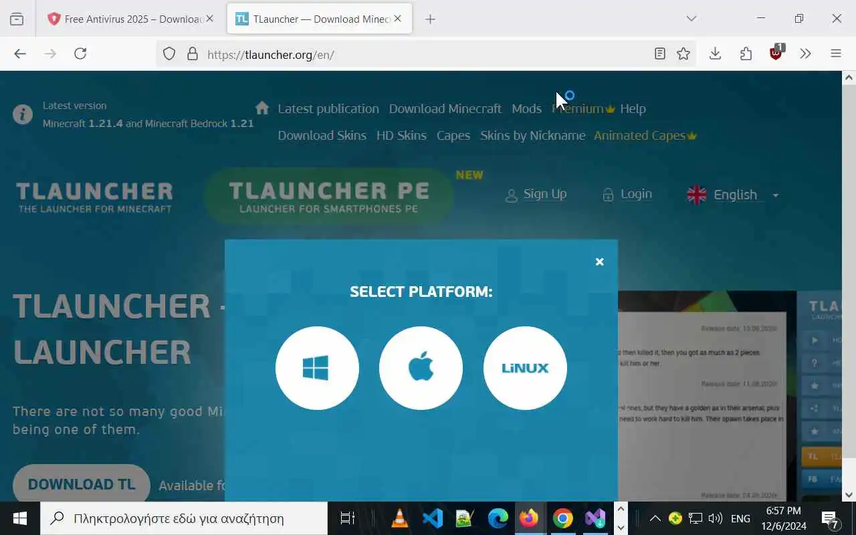This screenshot has width=856, height=535.
Task: Open the Latest publication menu item
Action: (x=328, y=108)
